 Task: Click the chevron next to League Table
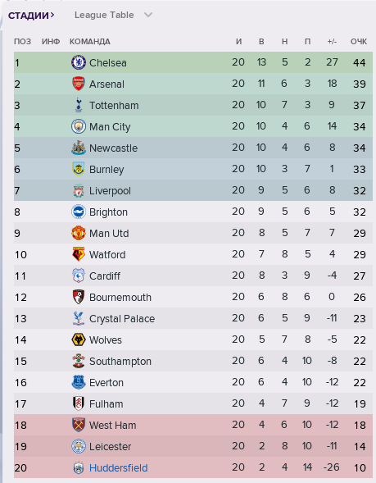tap(148, 15)
